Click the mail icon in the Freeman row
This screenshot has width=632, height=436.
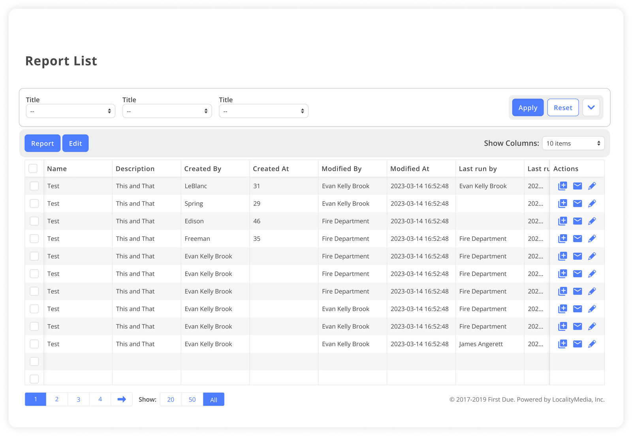pyautogui.click(x=577, y=239)
